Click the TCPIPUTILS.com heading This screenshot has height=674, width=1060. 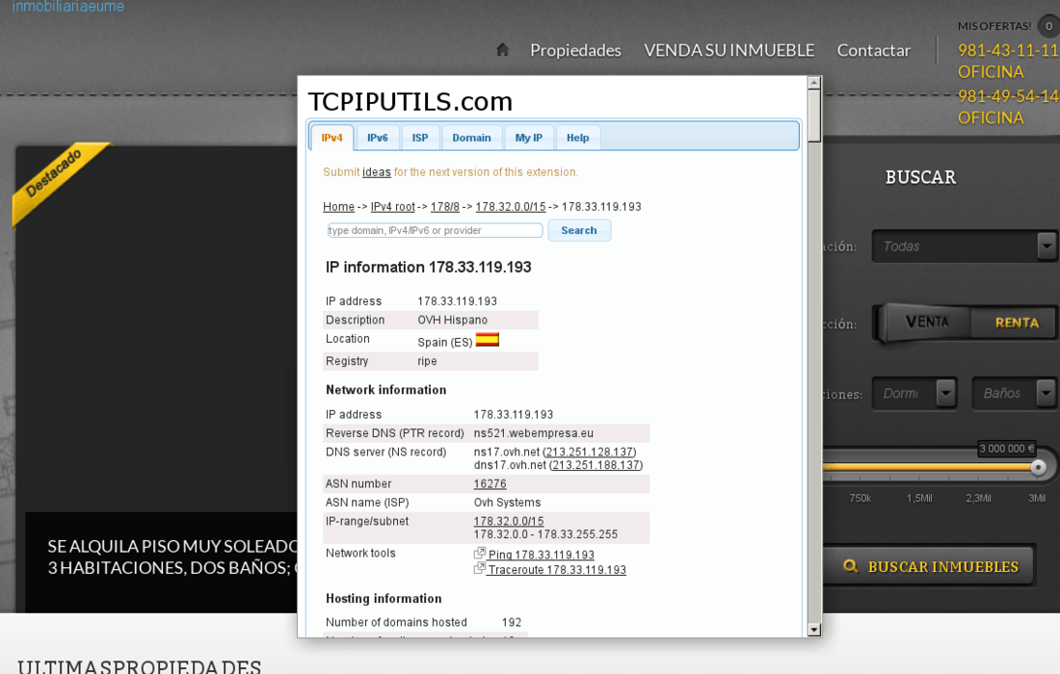click(411, 101)
